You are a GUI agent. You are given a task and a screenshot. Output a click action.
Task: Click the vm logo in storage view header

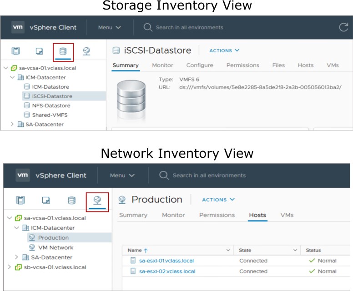point(18,27)
